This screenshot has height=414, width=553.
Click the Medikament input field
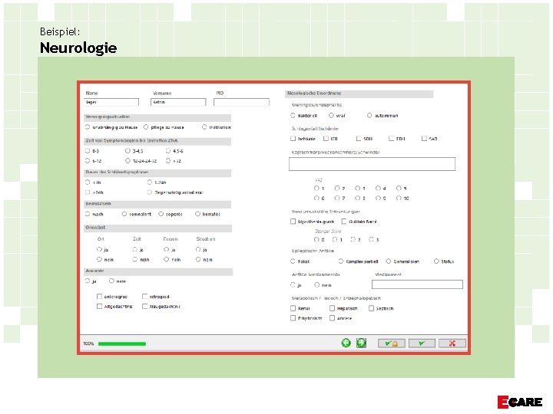417,284
